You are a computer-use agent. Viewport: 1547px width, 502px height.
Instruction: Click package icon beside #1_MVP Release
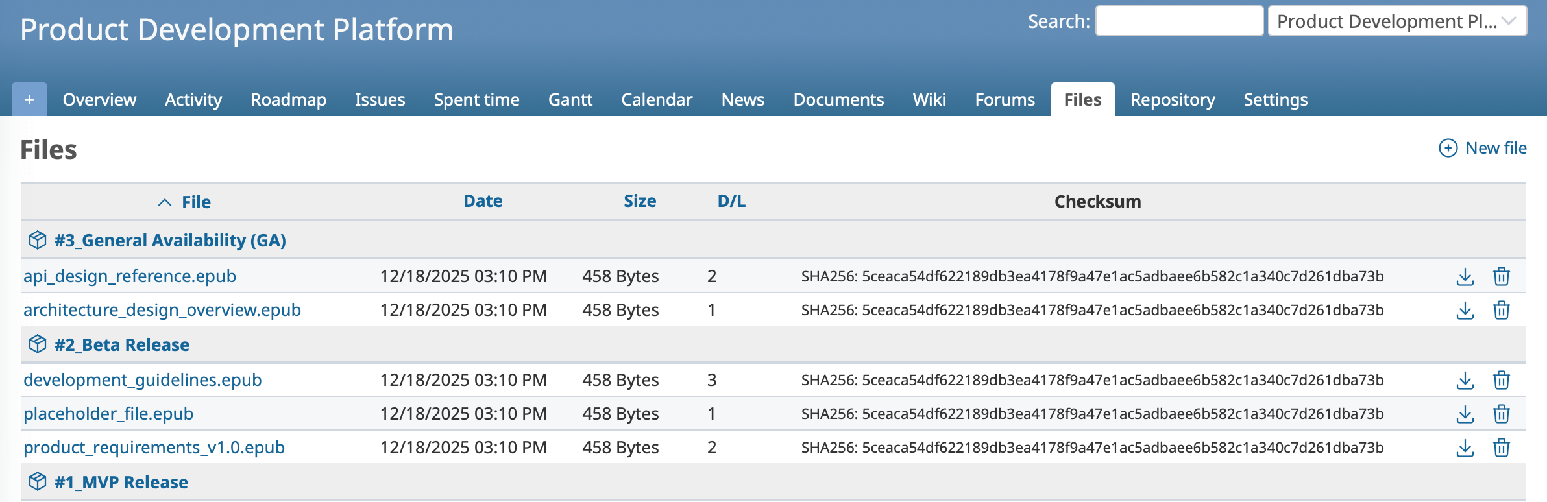coord(38,482)
